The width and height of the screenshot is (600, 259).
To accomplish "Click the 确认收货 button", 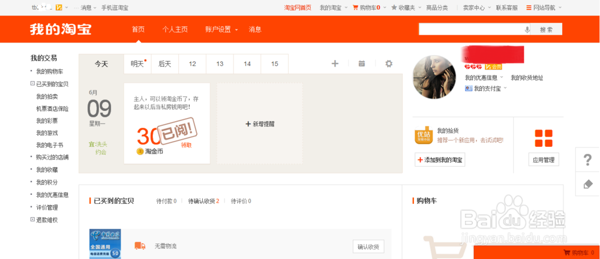I will (368, 247).
